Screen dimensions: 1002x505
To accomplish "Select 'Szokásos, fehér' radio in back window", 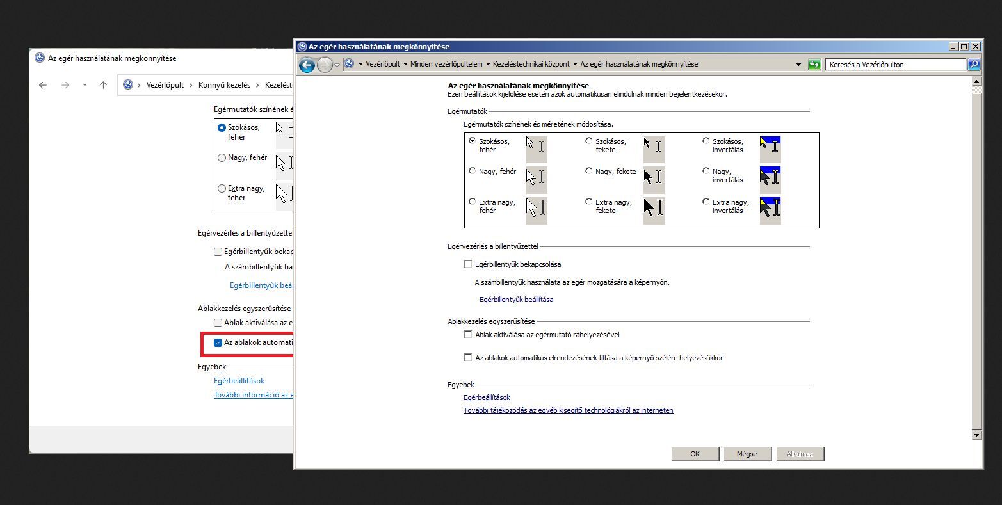I will coord(222,128).
